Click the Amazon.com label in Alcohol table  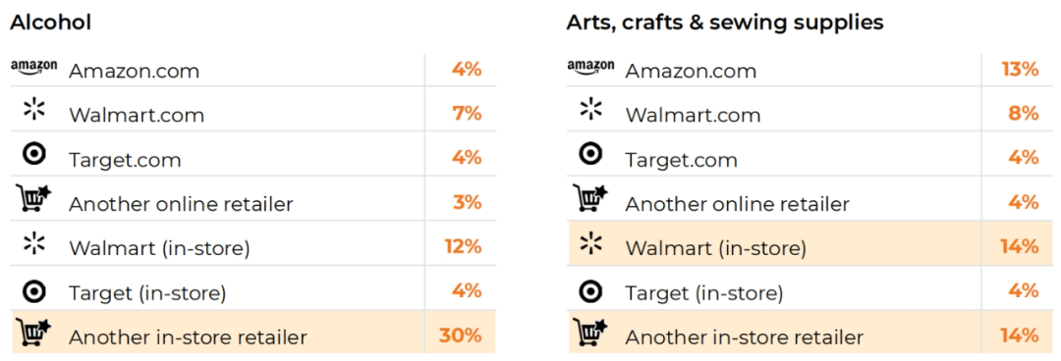point(134,71)
